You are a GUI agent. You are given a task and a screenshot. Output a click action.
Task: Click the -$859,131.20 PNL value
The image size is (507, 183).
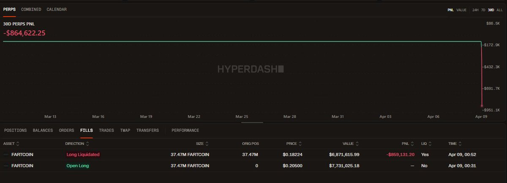[x=401, y=155]
